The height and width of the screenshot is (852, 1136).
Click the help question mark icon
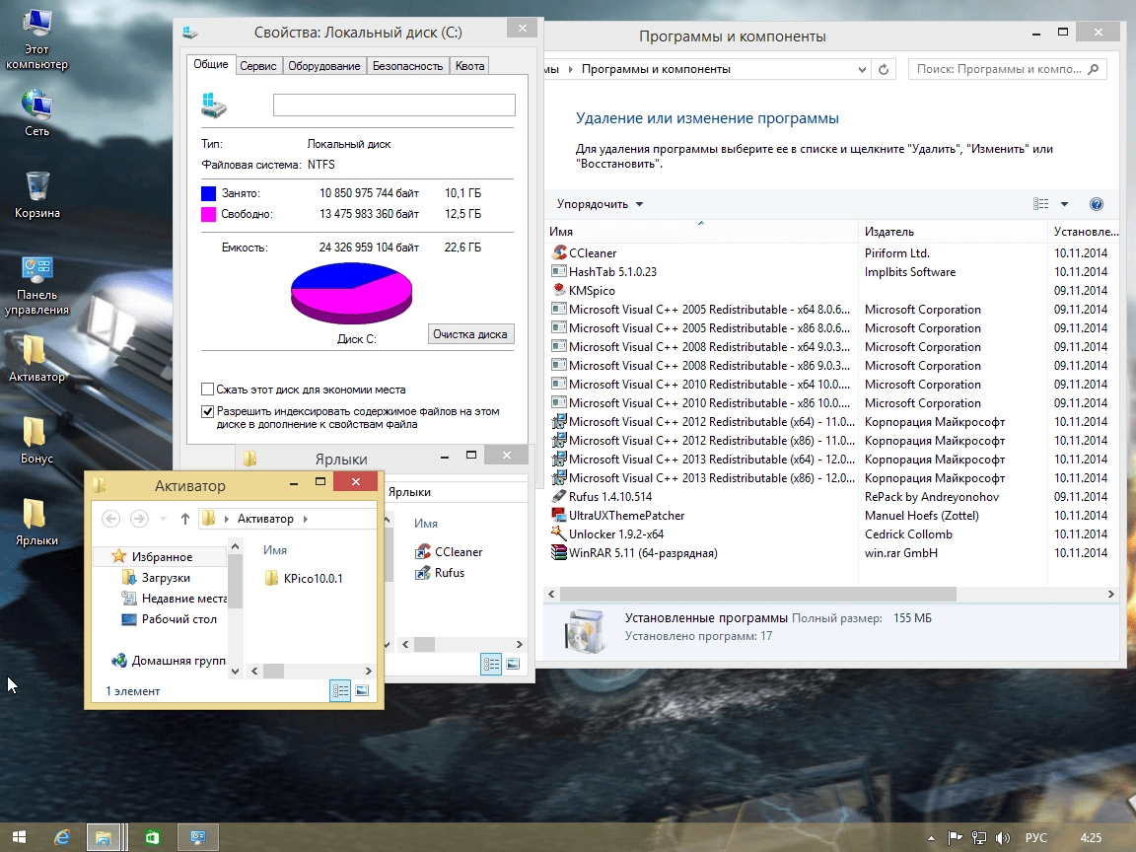pyautogui.click(x=1097, y=204)
